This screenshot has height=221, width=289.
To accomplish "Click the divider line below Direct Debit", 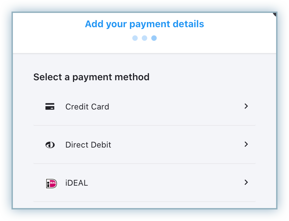I will 144,164.
